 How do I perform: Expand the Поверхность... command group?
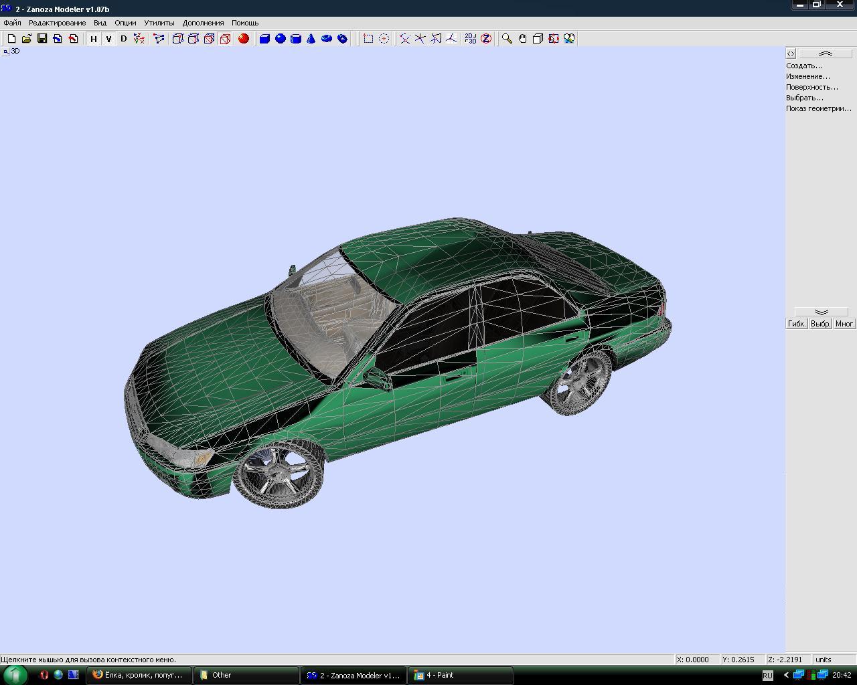point(811,87)
